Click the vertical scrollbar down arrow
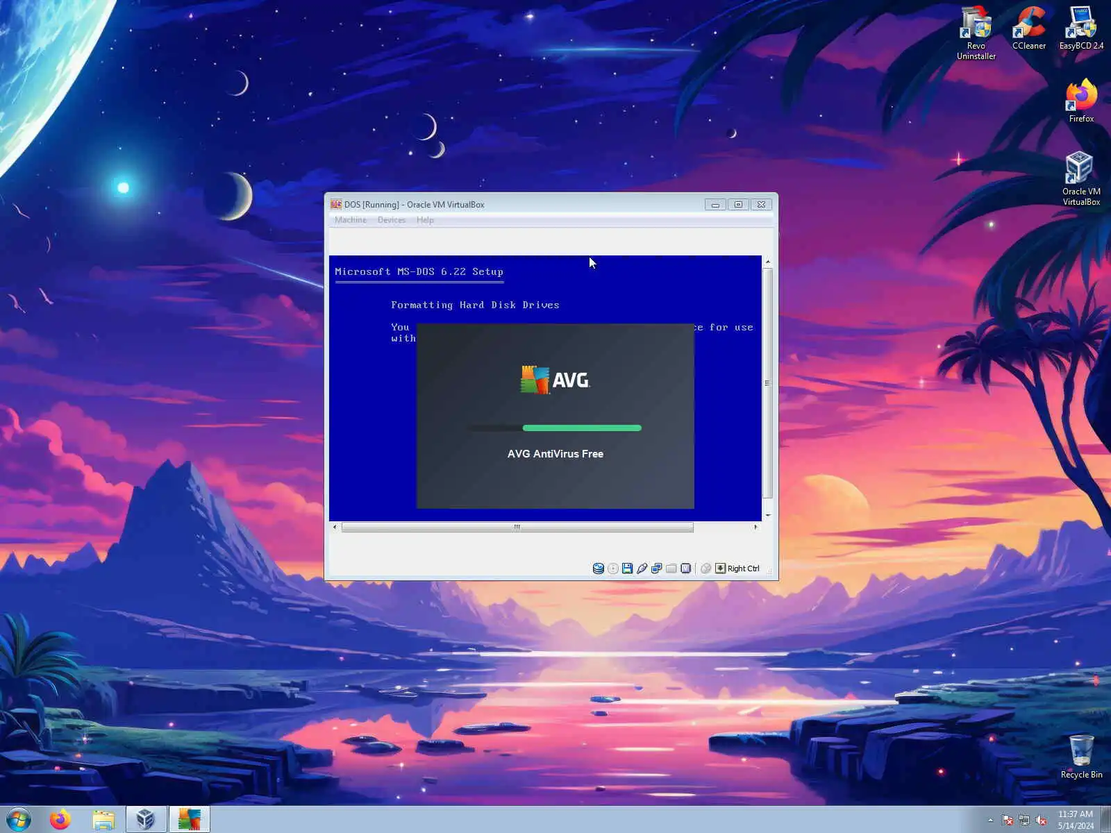The width and height of the screenshot is (1111, 833). coord(767,515)
